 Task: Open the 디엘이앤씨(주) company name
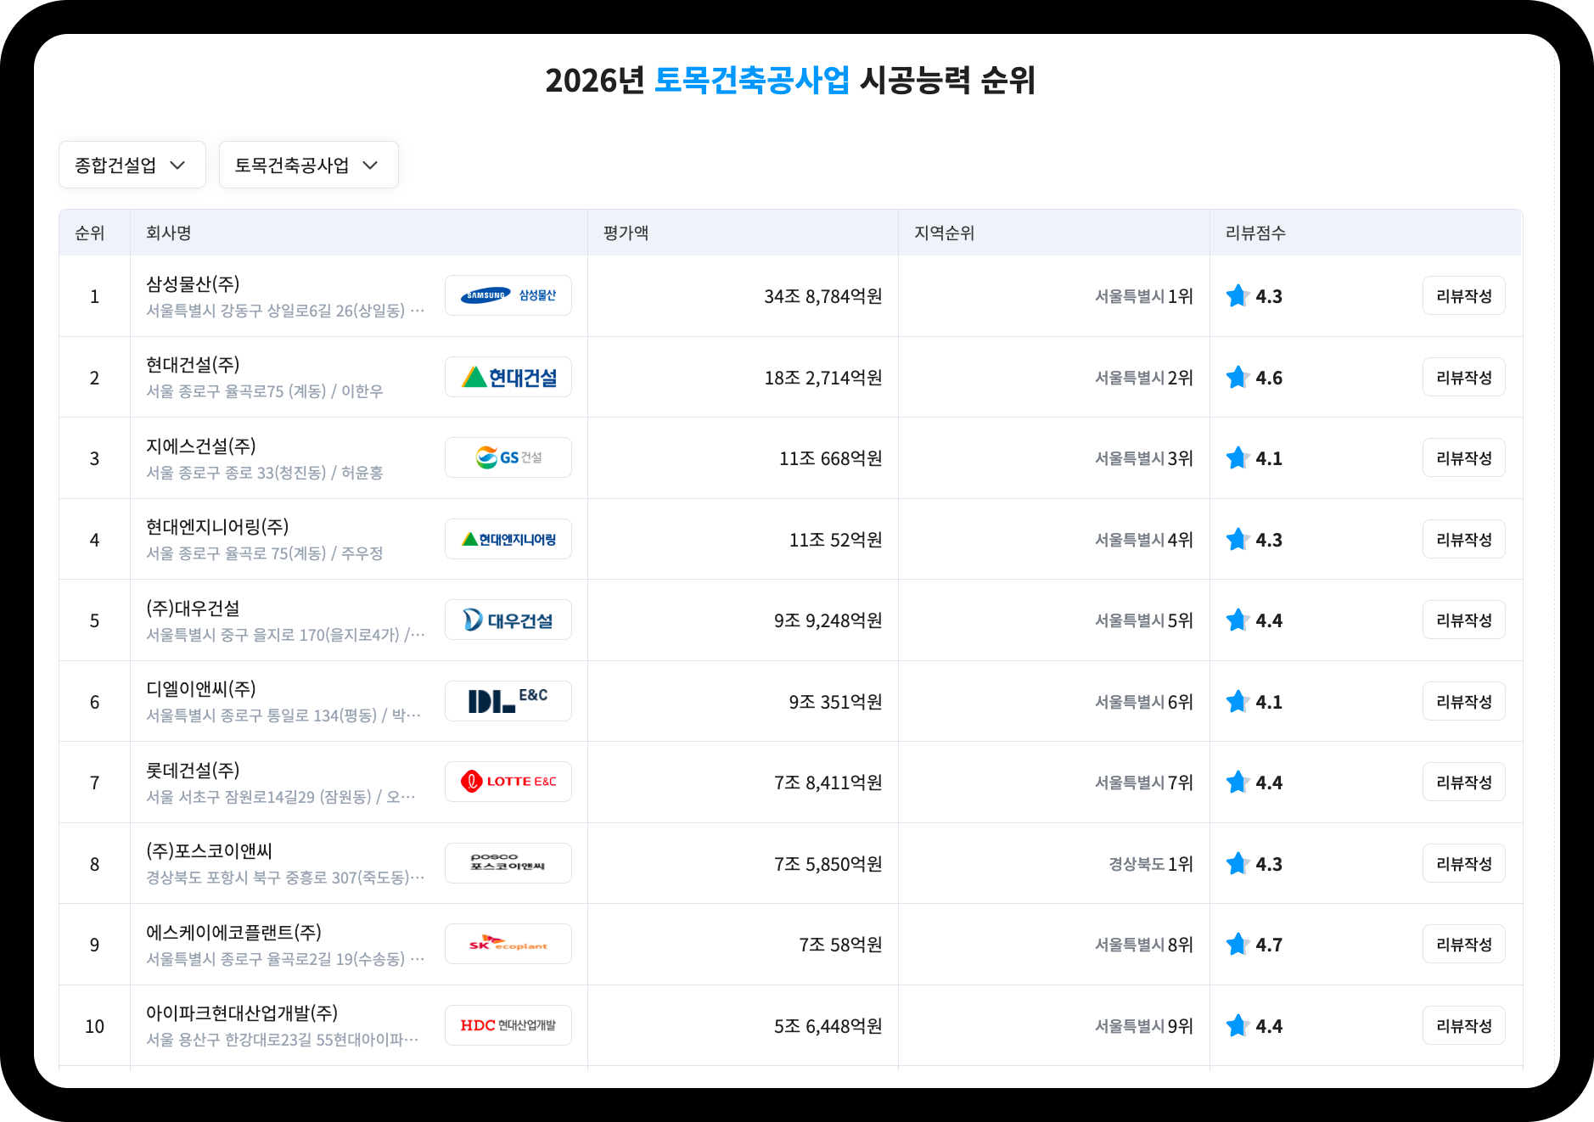coord(201,689)
